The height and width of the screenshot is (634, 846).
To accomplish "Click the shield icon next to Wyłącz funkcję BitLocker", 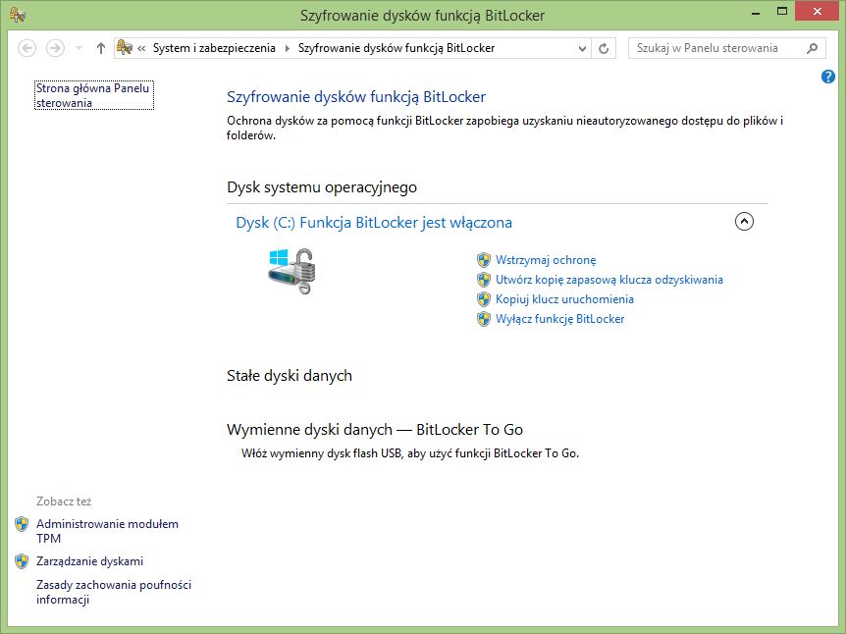I will (x=483, y=319).
